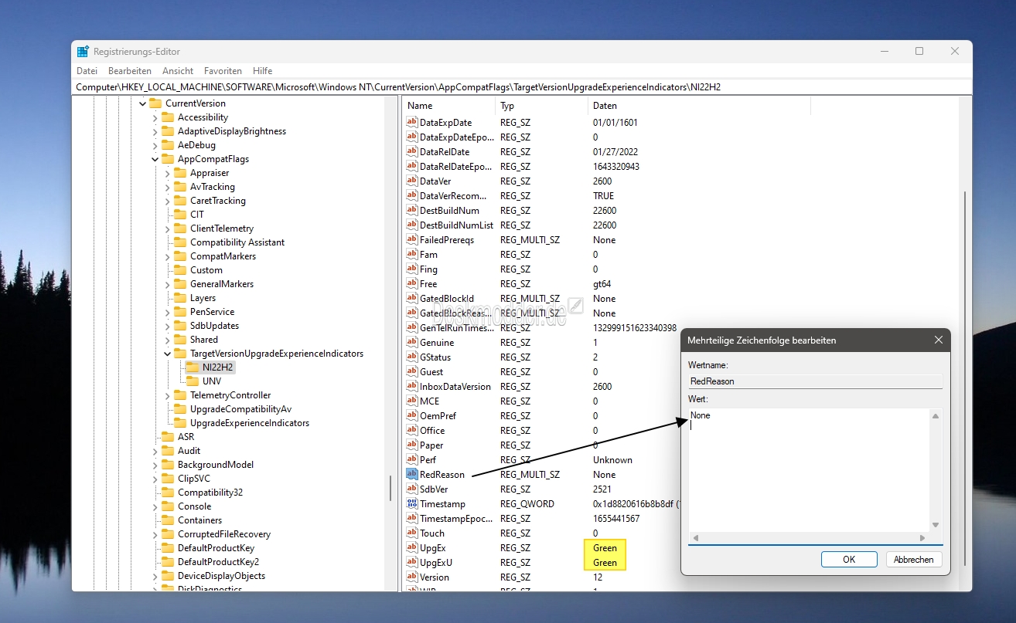The image size is (1016, 623).
Task: Click the Timestamp binary QWORD icon
Action: [x=411, y=503]
